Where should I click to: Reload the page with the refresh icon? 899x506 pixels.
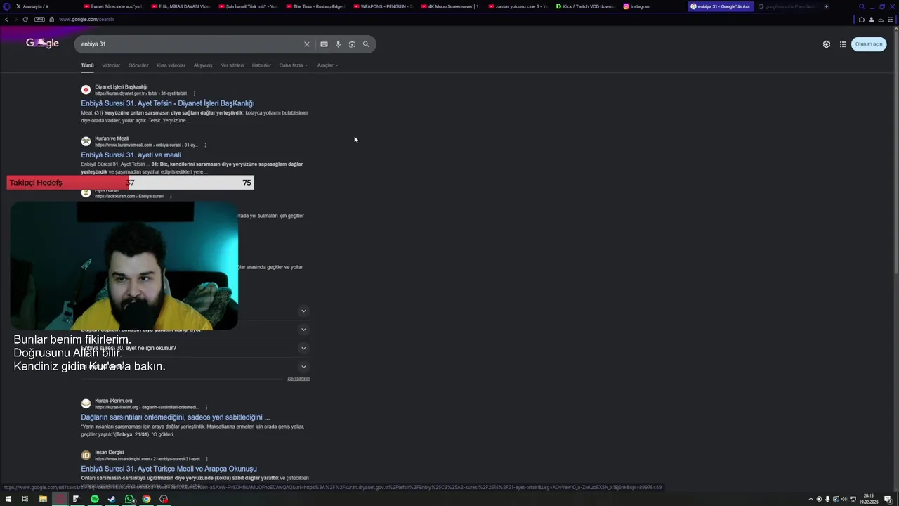[25, 20]
